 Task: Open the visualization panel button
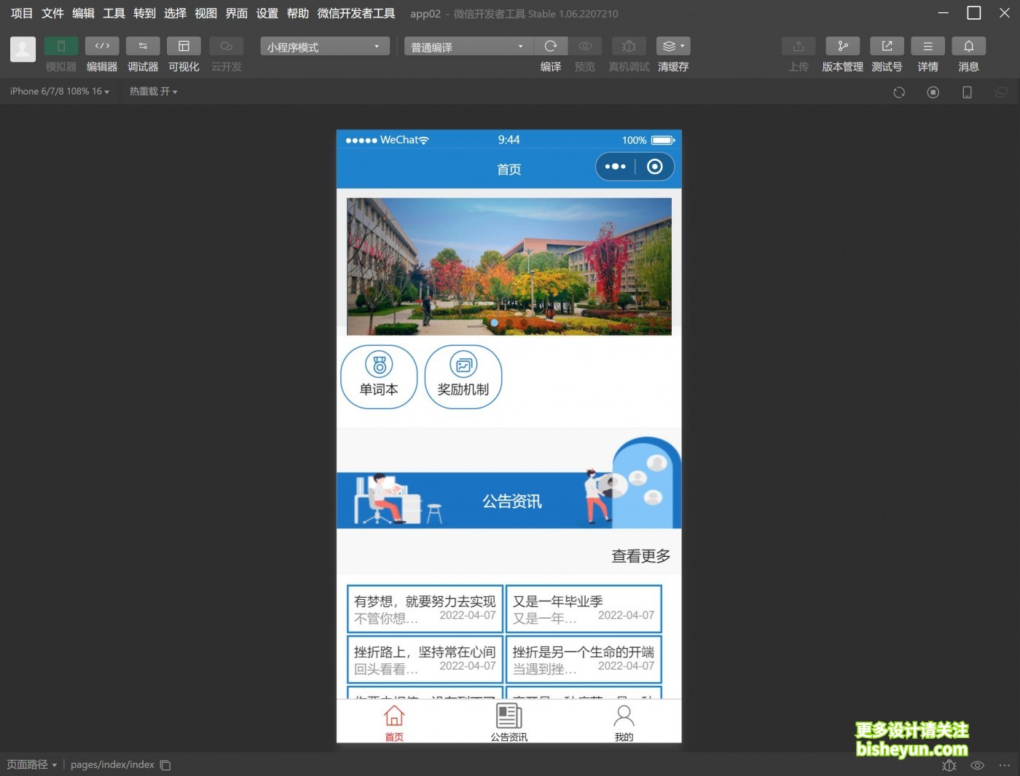(x=184, y=46)
